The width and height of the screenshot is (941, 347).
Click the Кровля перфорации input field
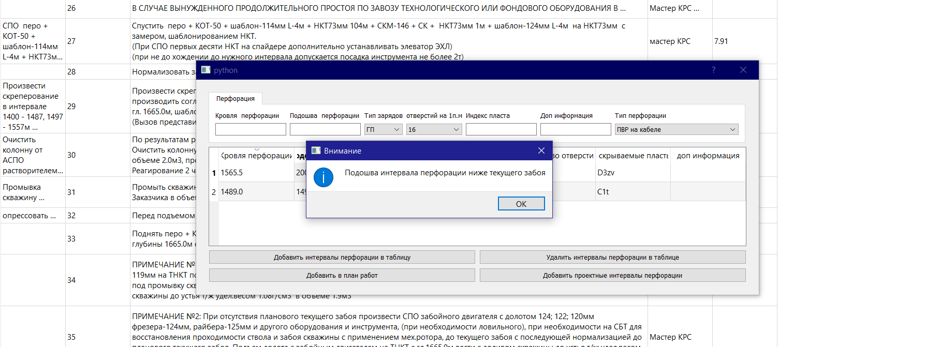point(251,129)
